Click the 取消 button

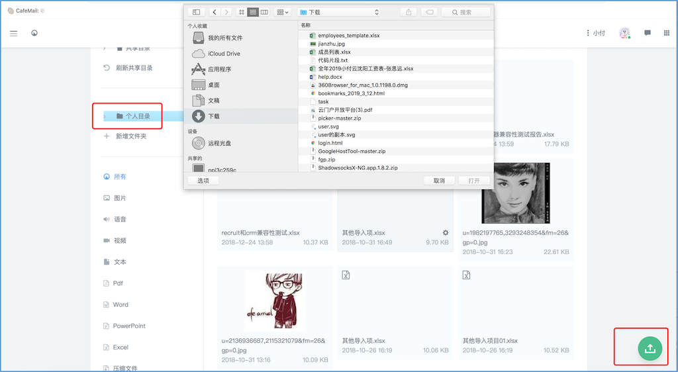tap(439, 181)
